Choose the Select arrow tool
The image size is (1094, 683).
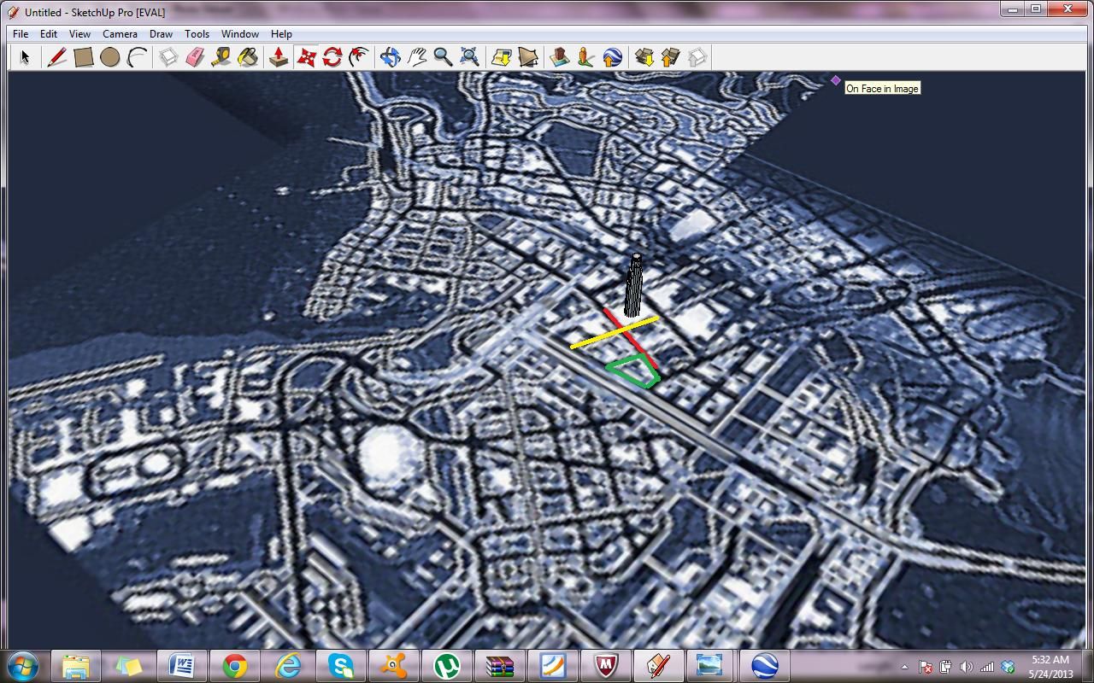point(25,57)
